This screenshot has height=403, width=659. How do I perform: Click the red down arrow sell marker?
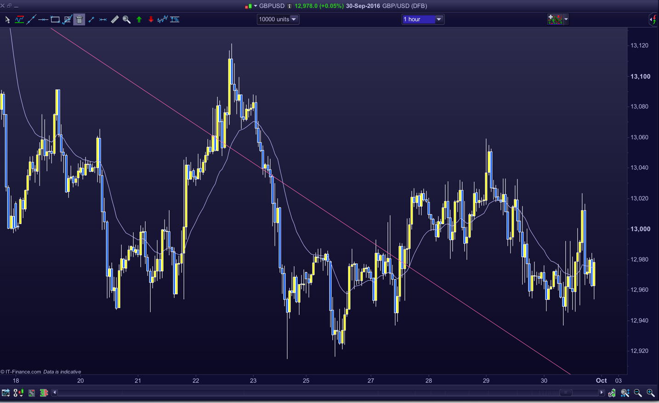point(151,19)
